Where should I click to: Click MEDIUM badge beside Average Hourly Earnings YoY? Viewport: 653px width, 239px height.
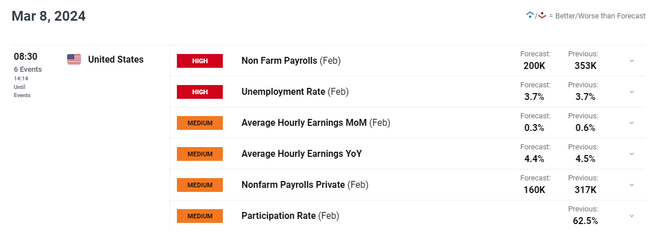(x=200, y=154)
